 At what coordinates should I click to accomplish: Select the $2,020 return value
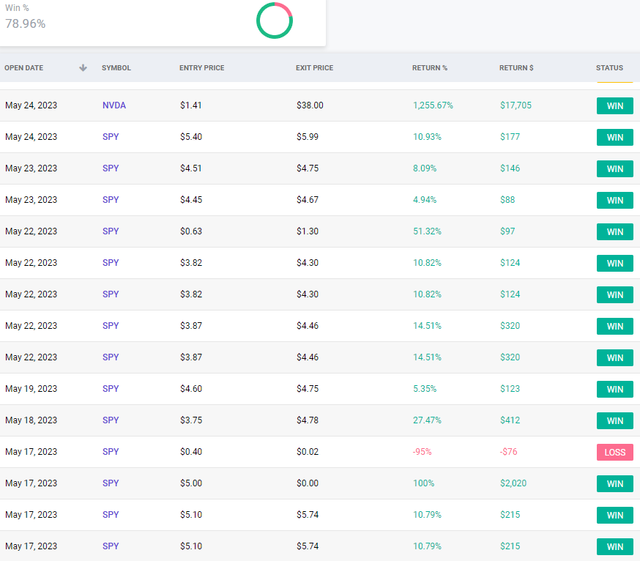(513, 483)
